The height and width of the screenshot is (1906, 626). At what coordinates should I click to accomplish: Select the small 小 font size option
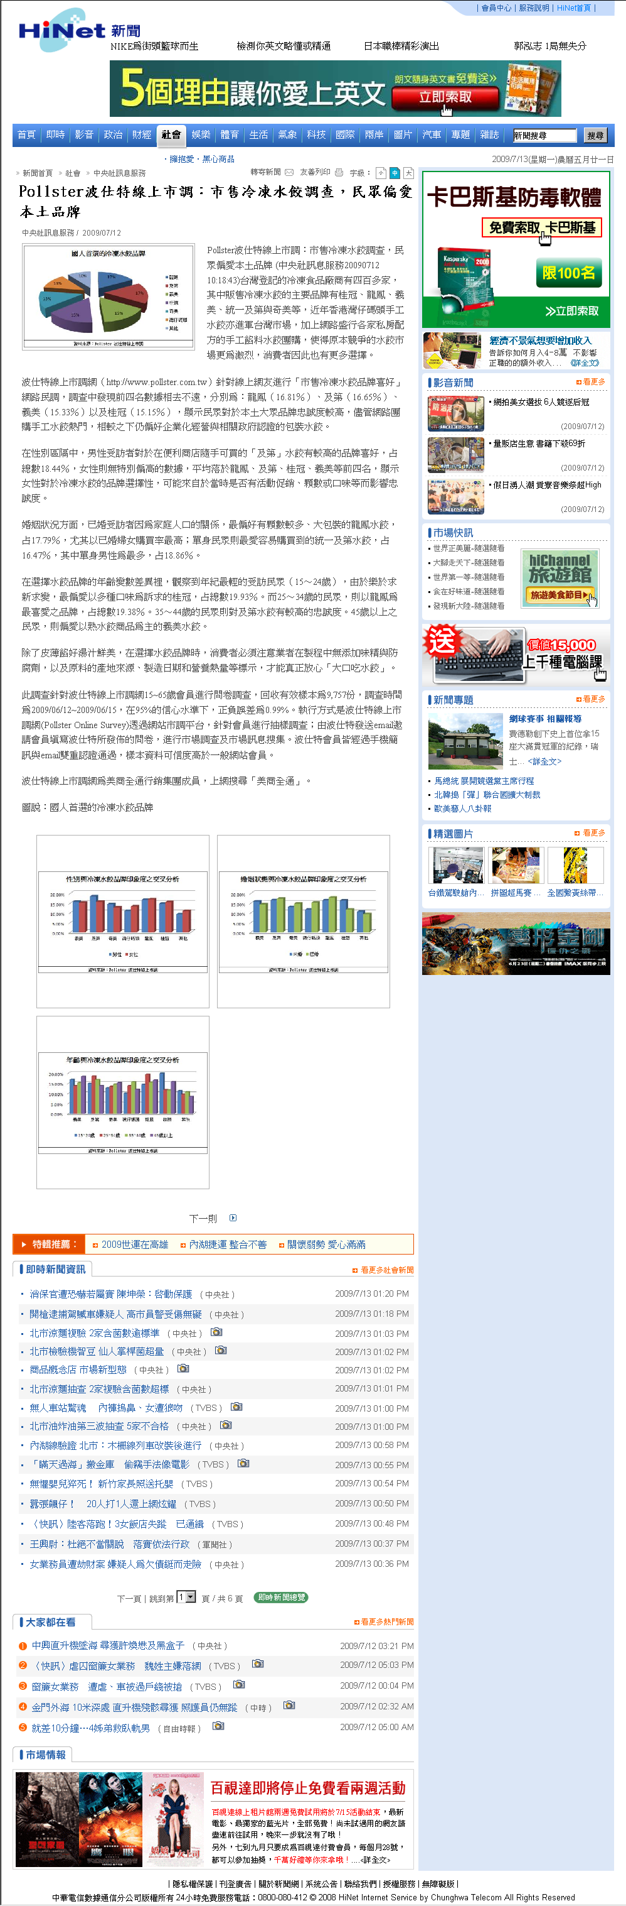(381, 173)
